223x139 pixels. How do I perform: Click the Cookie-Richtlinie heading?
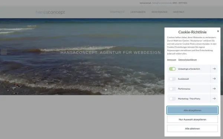pyautogui.click(x=192, y=32)
